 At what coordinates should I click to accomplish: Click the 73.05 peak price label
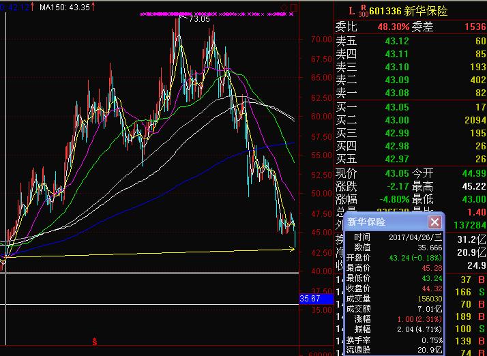click(198, 19)
